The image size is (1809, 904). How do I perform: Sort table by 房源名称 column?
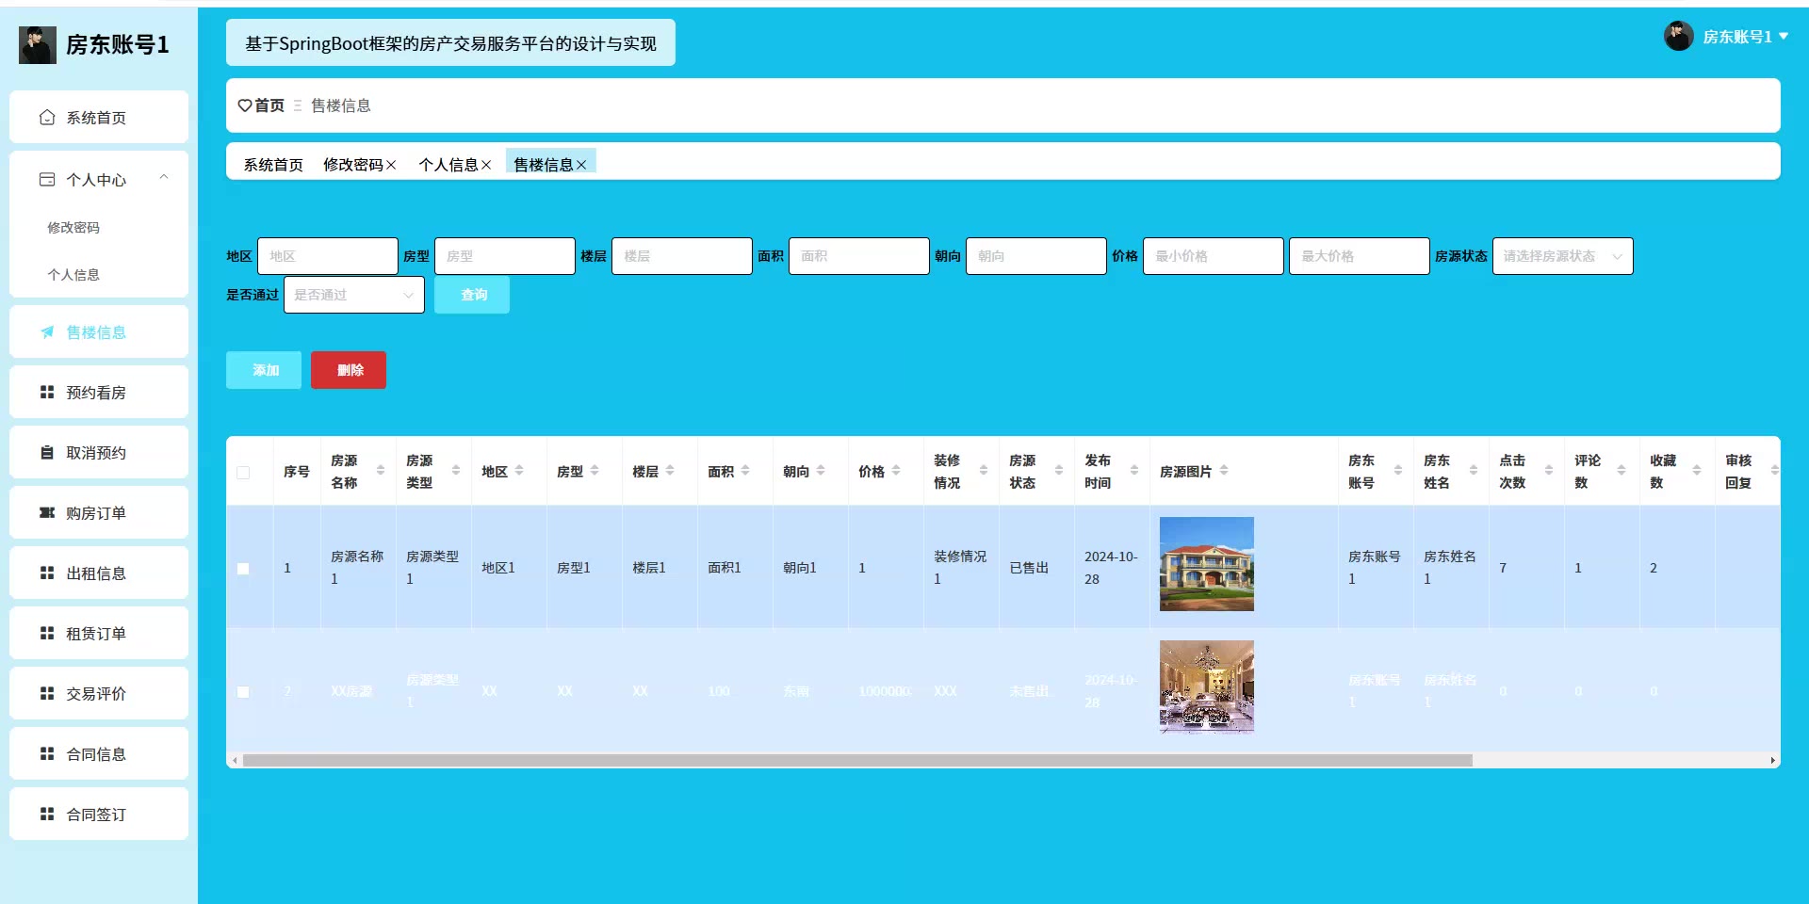pos(381,470)
